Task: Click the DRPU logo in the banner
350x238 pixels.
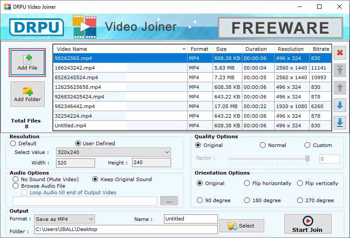Action: click(x=37, y=28)
